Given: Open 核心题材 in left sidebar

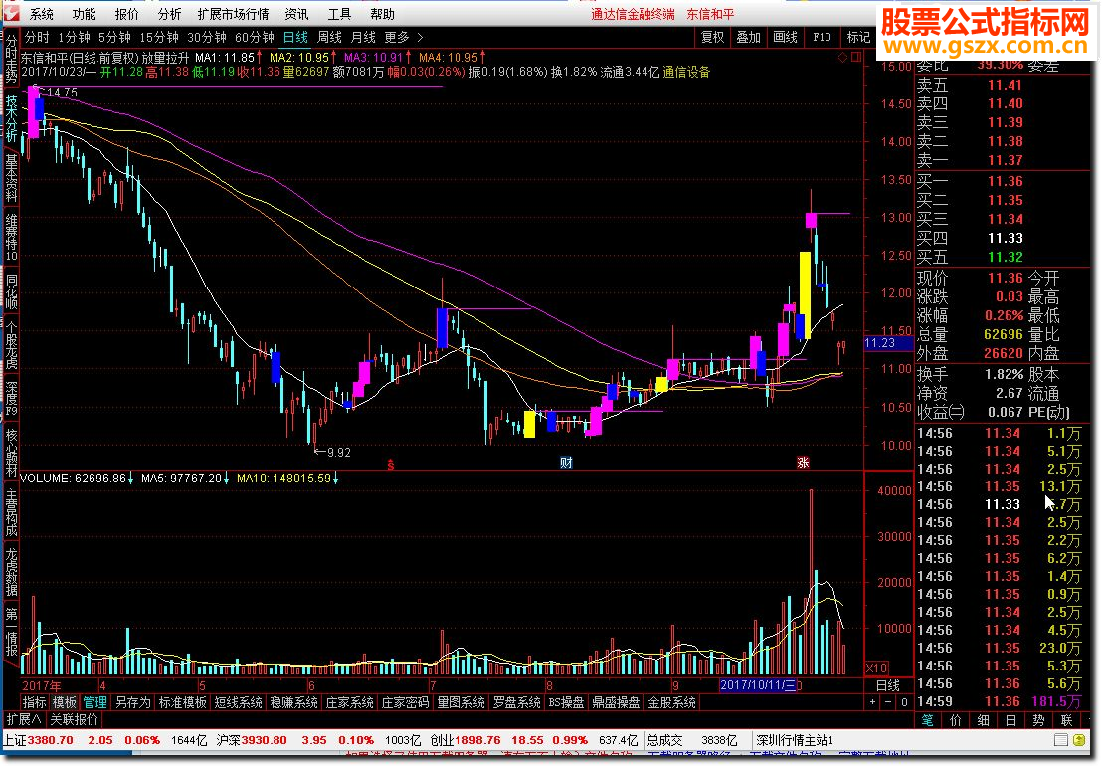Looking at the screenshot, I should (x=11, y=454).
